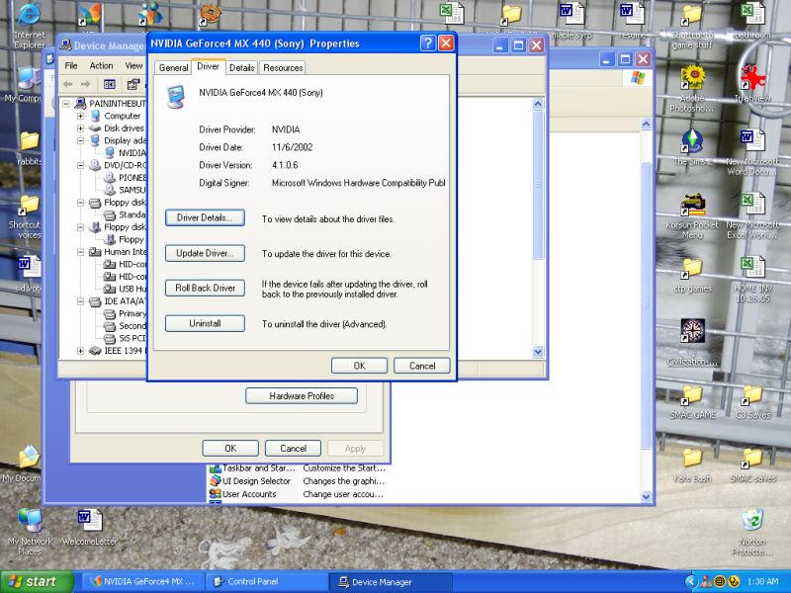Click the Hardware Profiles button

coord(302,396)
